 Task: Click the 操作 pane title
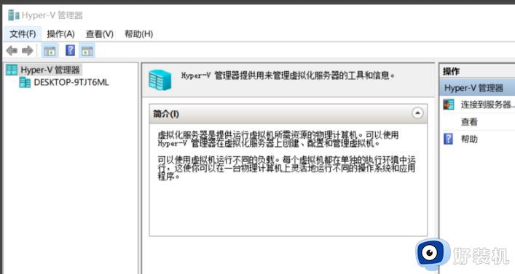[452, 71]
